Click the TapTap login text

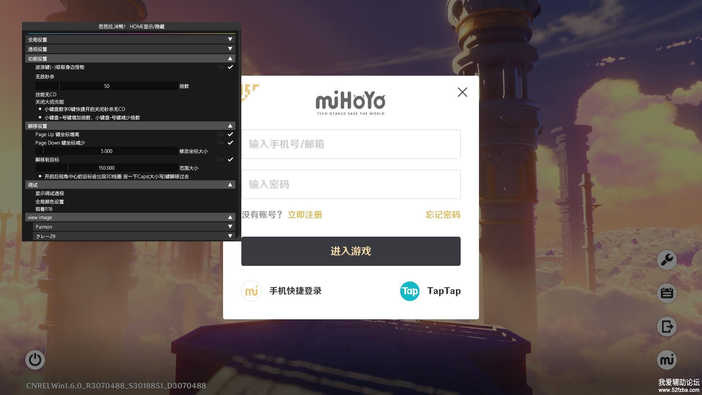pos(444,291)
